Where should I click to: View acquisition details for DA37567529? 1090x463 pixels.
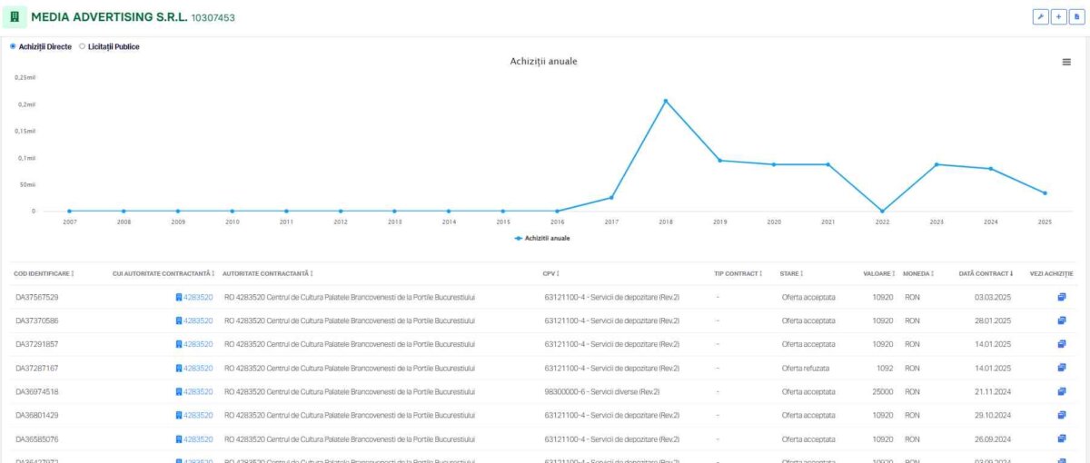pos(1062,297)
